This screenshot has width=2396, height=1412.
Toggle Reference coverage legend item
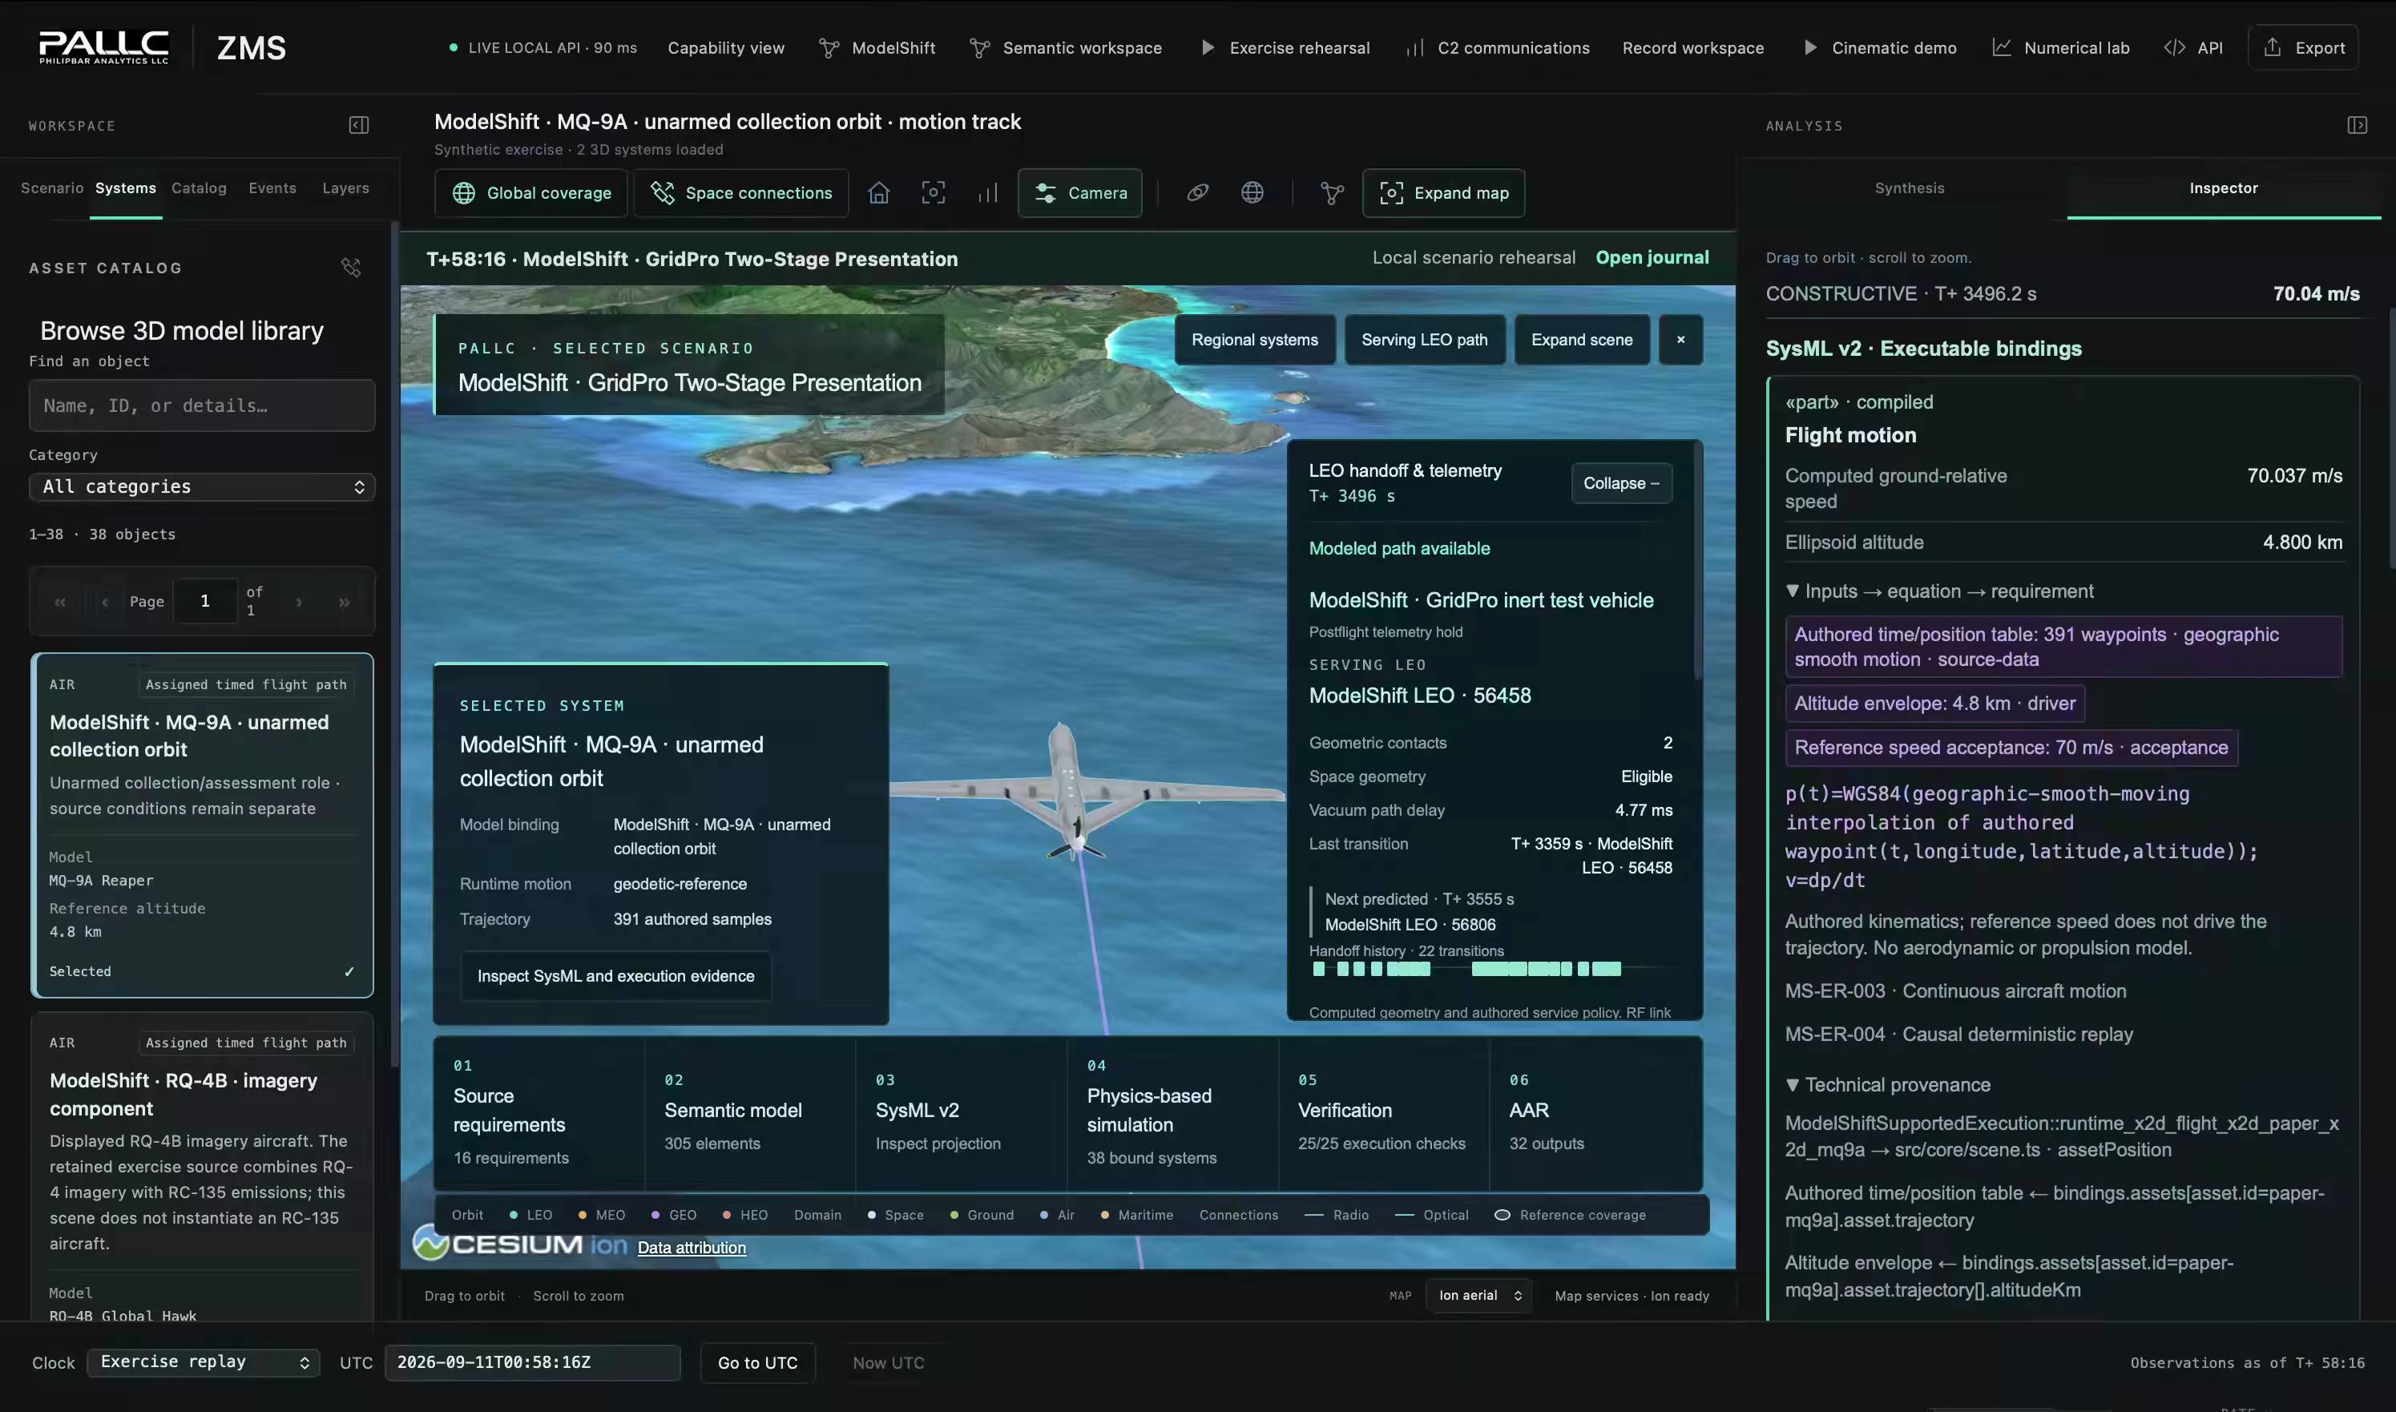tap(1570, 1215)
